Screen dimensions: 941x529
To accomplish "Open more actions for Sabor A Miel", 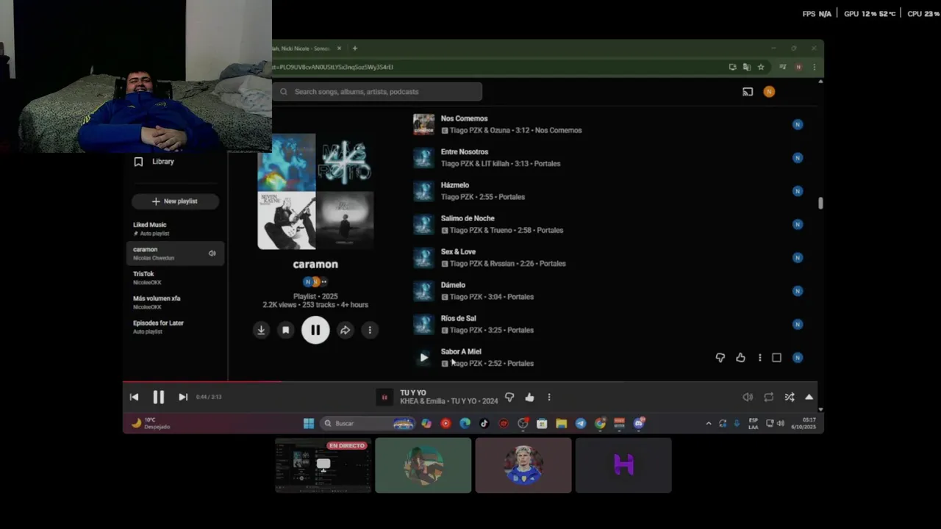I will coord(760,358).
